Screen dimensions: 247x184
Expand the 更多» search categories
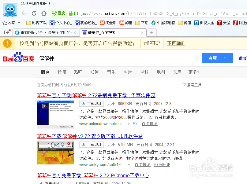coord(194,72)
